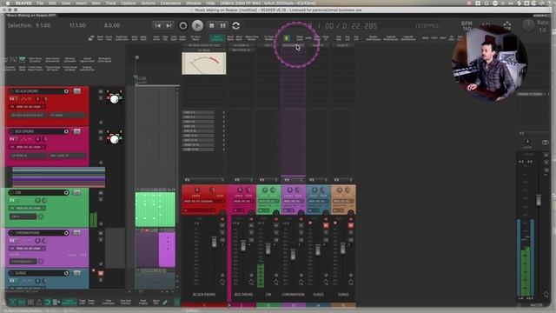Open the Actions menu

[149, 3]
